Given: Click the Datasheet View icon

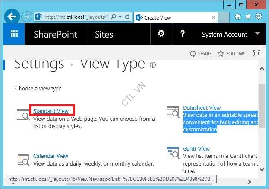Looking at the screenshot, I should pos(173,112).
